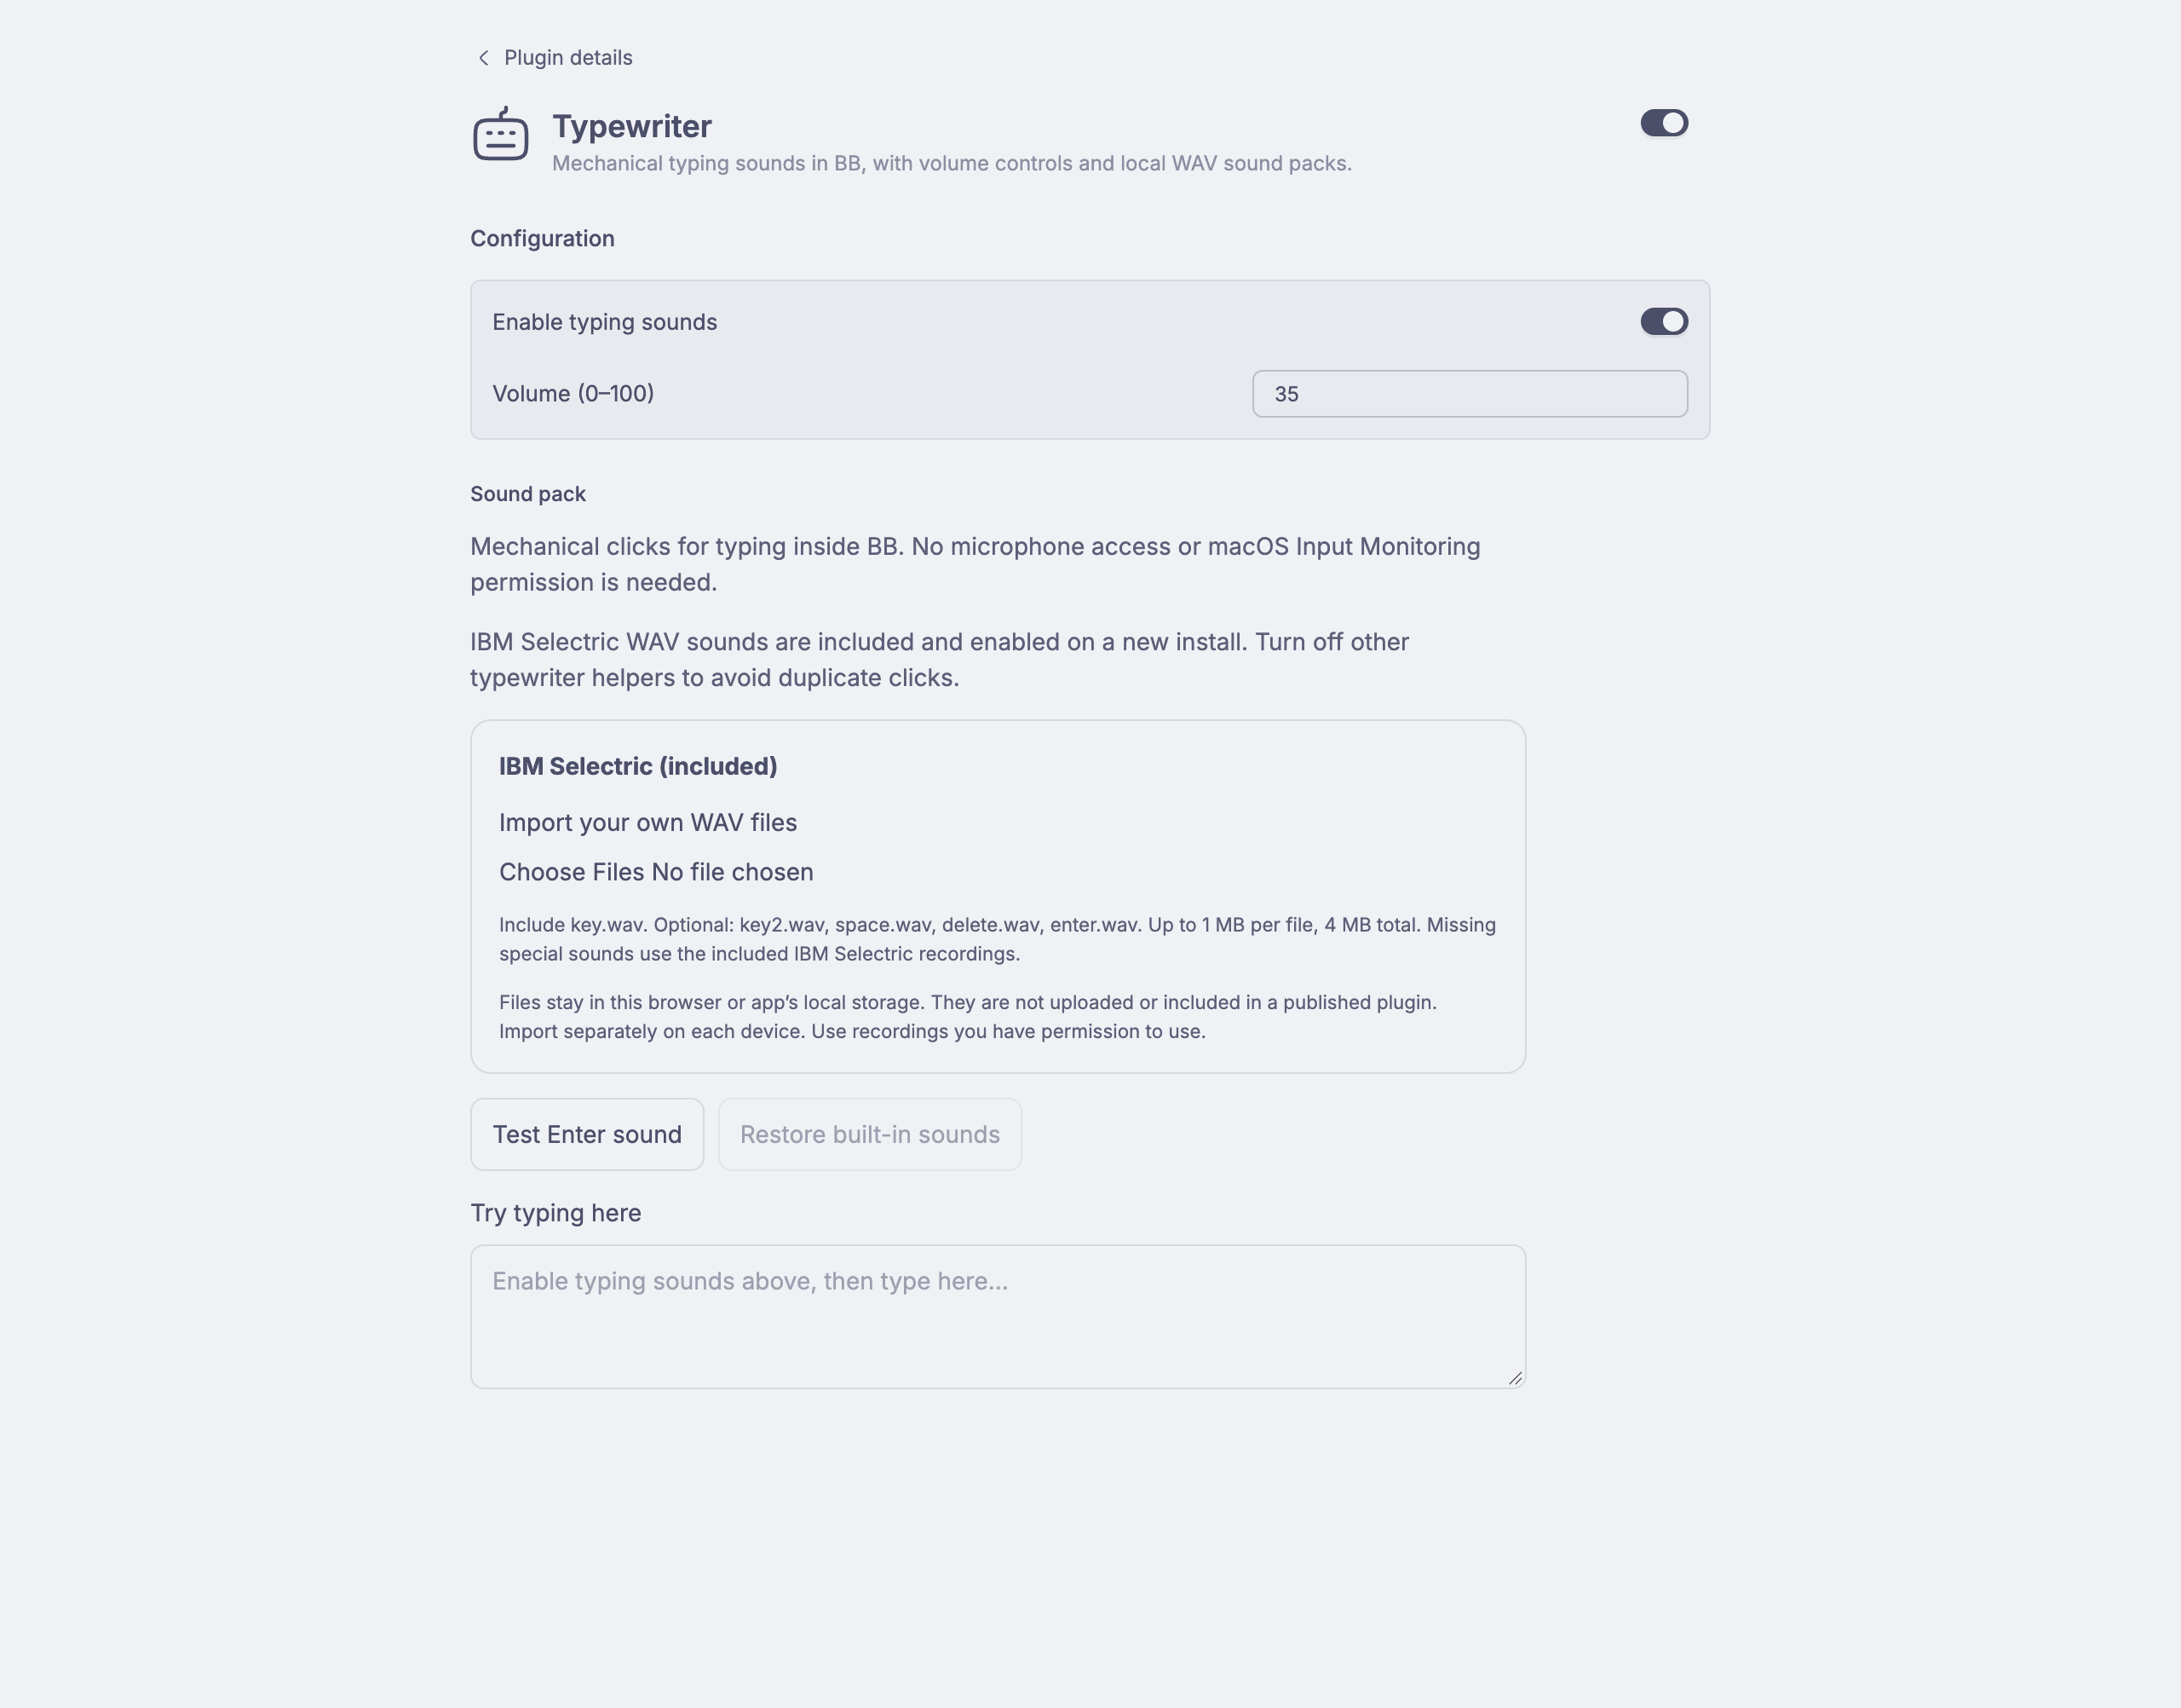Select the IBM Selectric (included) sound pack heading
Viewport: 2181px width, 1708px height.
(x=638, y=766)
